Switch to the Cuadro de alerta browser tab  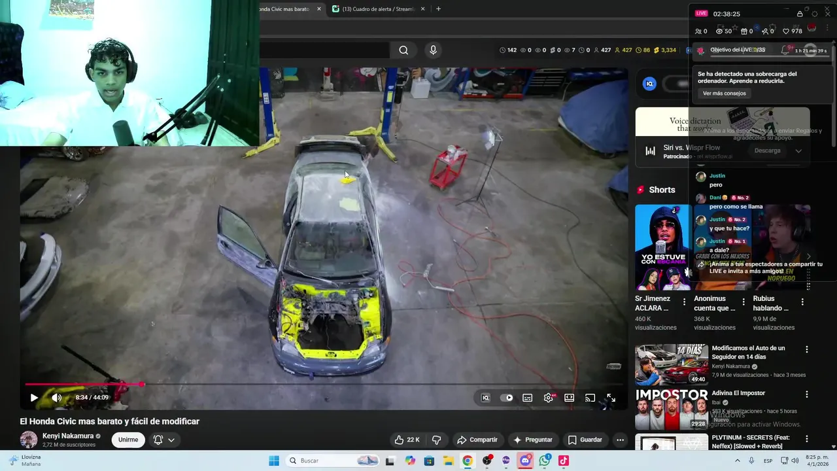[x=378, y=9]
